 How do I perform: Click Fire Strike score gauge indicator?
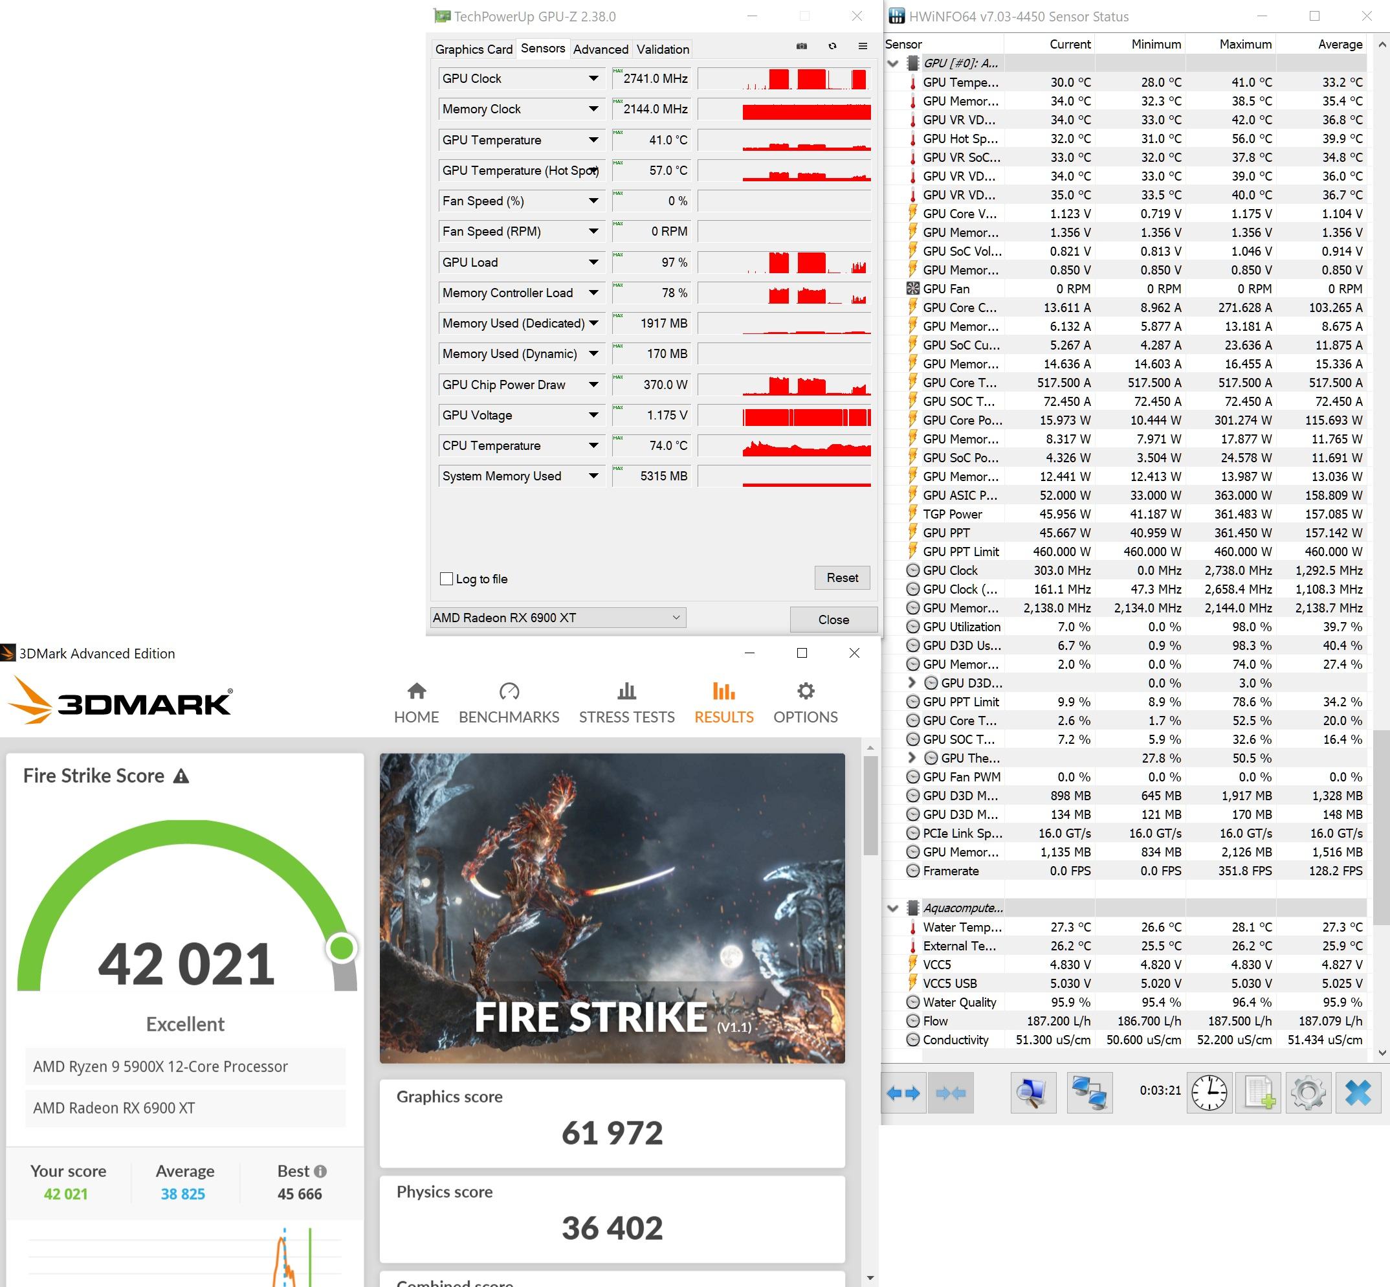coord(342,948)
